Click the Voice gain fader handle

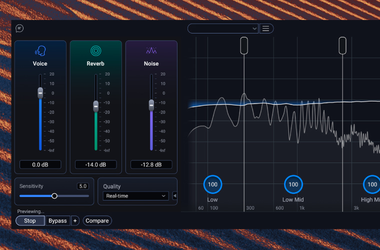40,92
